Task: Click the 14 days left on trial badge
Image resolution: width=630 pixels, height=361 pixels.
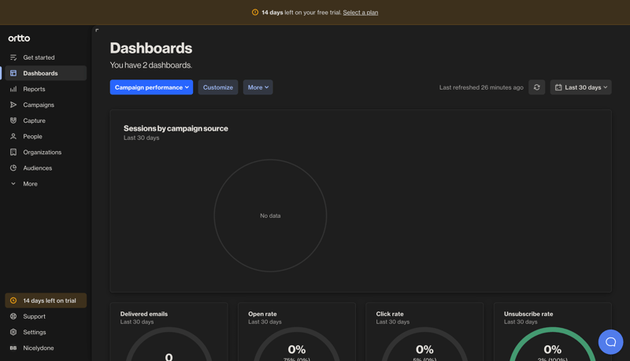Action: (46, 300)
